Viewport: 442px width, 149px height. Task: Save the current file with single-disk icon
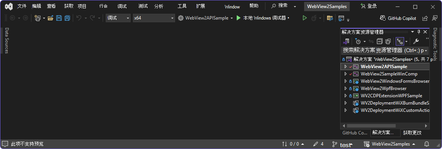[59, 18]
